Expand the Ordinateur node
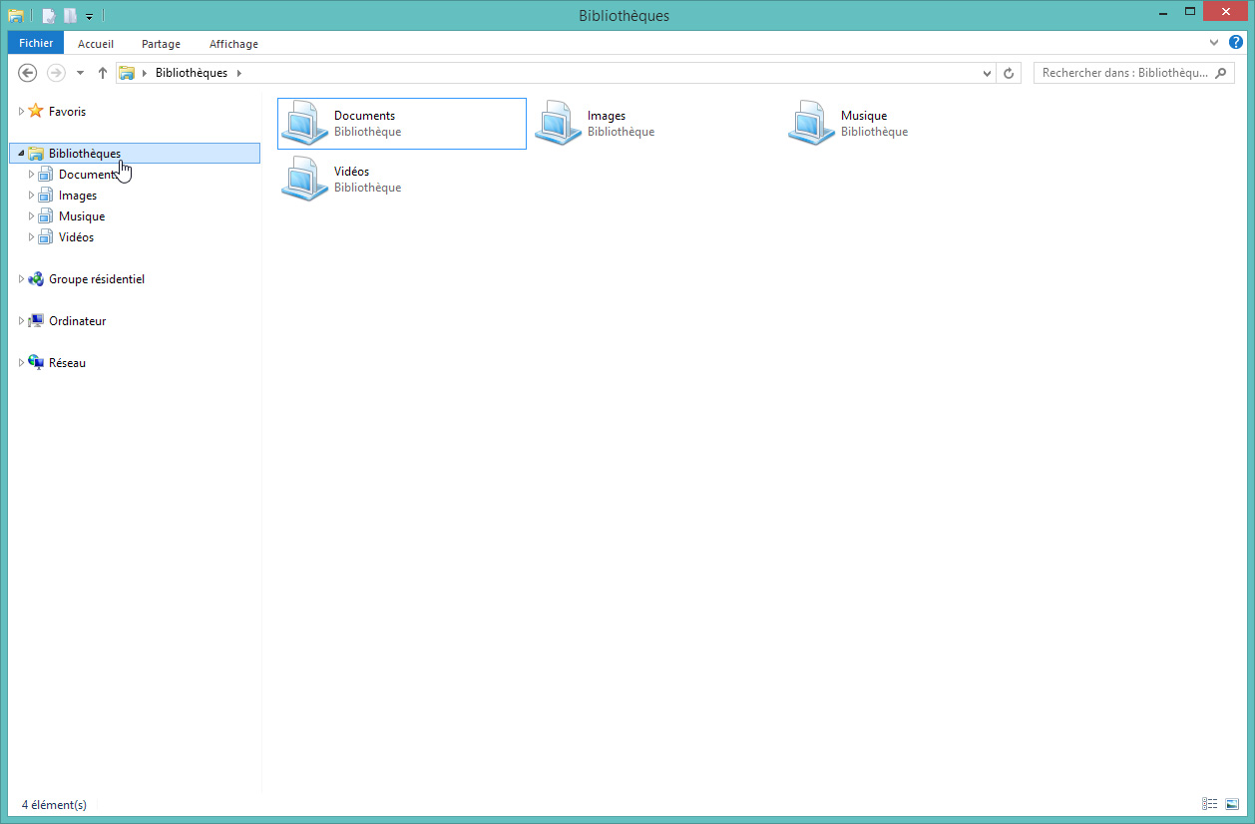This screenshot has width=1255, height=824. 21,321
